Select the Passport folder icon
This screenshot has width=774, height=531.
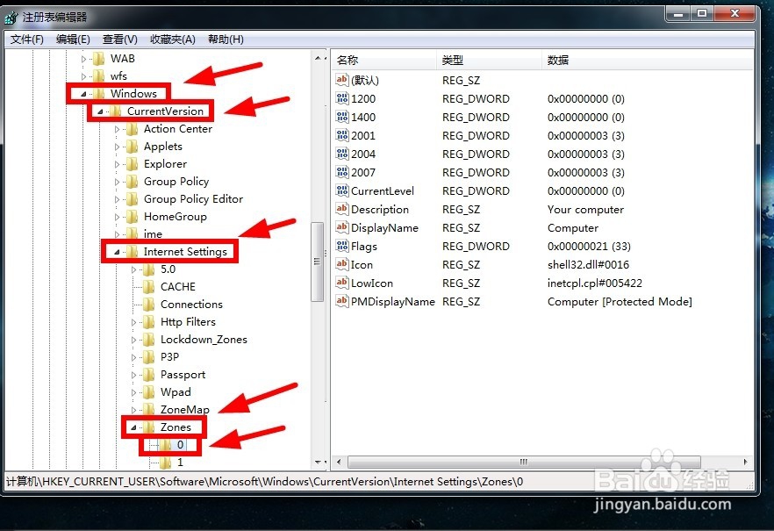(148, 375)
